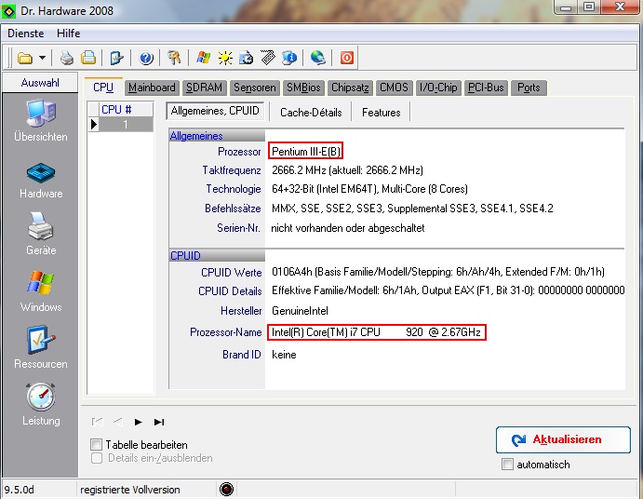Click the Windows flag toolbar icon
The image size is (643, 499).
tap(204, 58)
